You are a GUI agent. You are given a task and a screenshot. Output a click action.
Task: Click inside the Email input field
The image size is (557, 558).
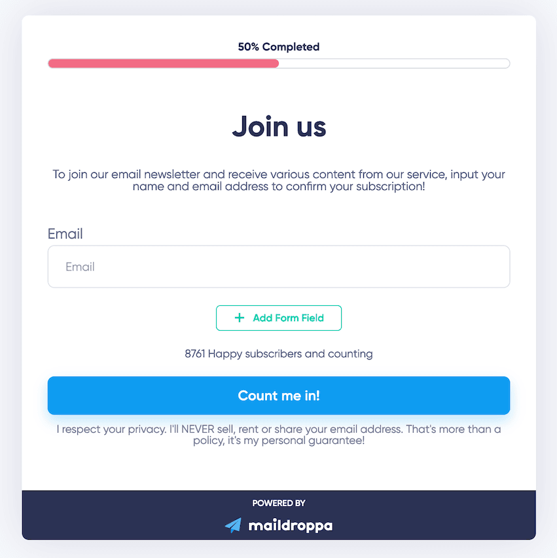click(x=279, y=267)
